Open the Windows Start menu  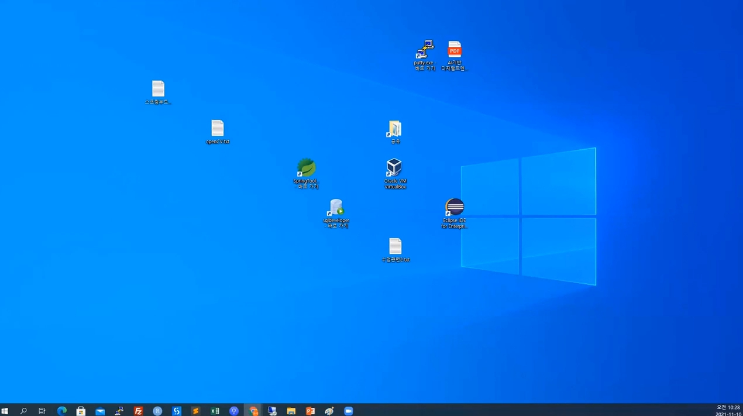pos(5,411)
